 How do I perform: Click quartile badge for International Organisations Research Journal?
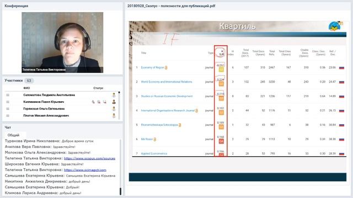pyautogui.click(x=221, y=113)
